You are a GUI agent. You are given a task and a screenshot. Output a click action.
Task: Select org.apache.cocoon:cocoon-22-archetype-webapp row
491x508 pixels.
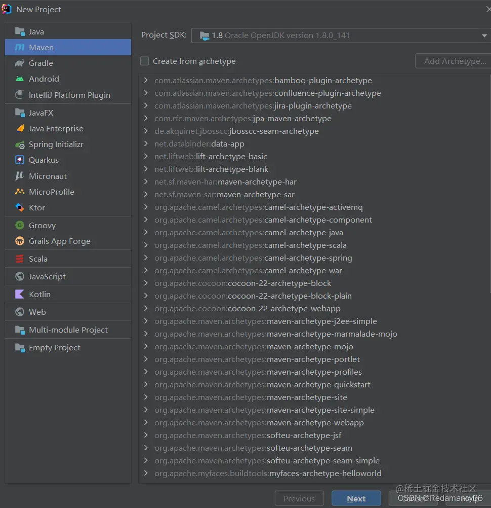(x=315, y=308)
